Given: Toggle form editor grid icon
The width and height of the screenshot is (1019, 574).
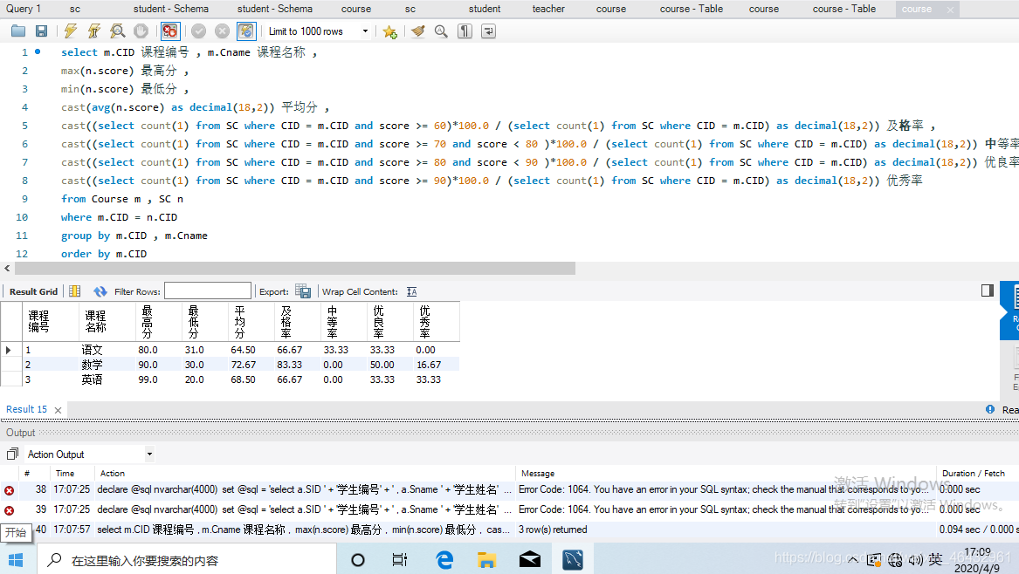Looking at the screenshot, I should pos(75,291).
